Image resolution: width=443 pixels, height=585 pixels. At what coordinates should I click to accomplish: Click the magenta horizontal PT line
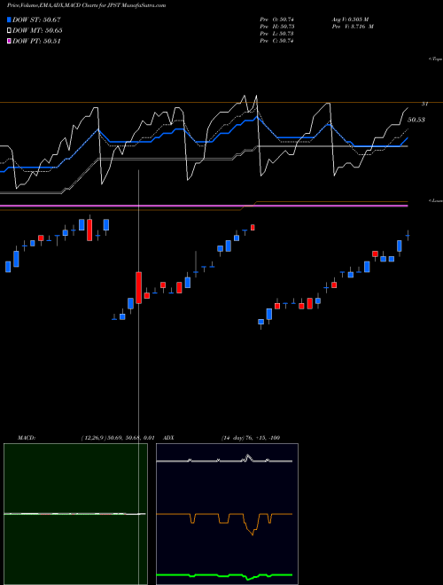[x=204, y=206]
